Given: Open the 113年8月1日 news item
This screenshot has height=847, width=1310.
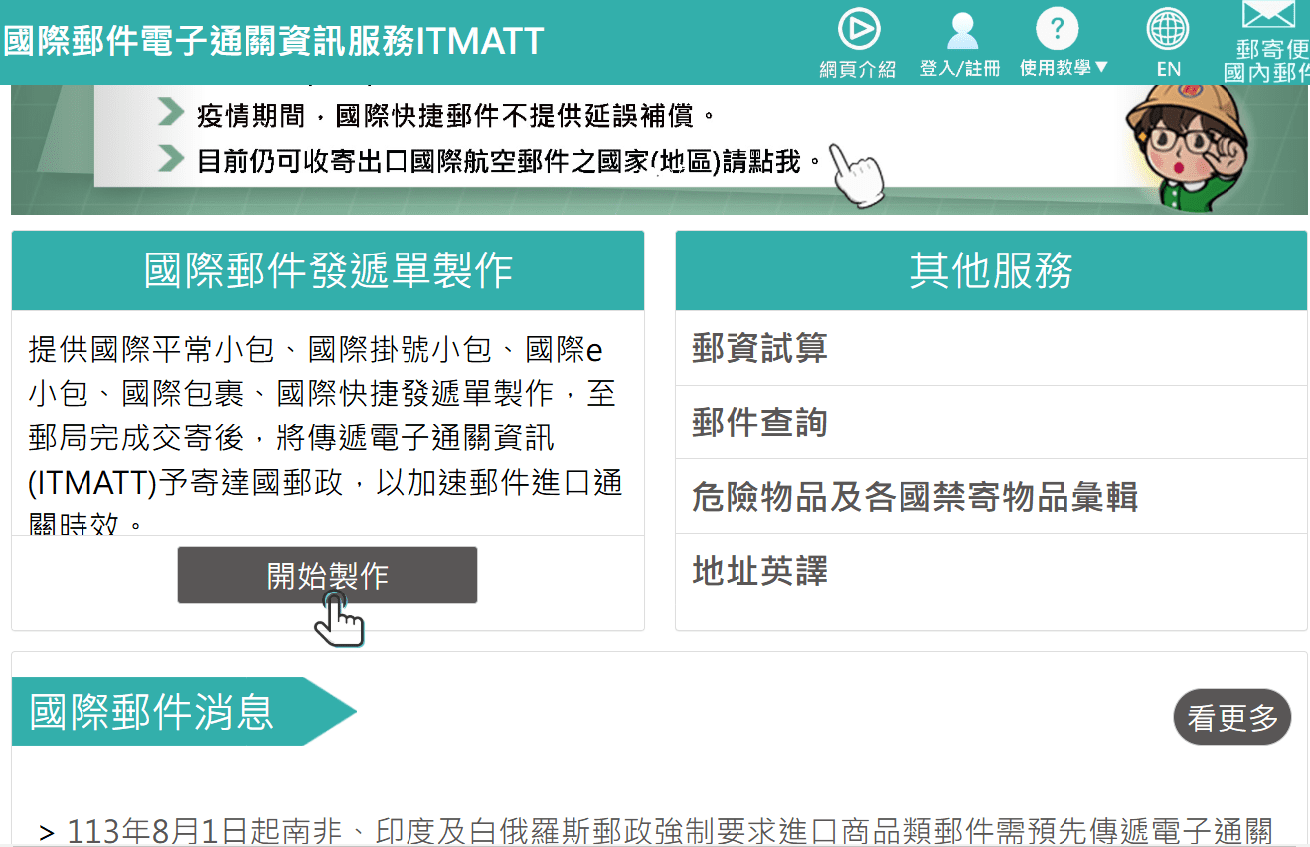Looking at the screenshot, I should [x=656, y=831].
